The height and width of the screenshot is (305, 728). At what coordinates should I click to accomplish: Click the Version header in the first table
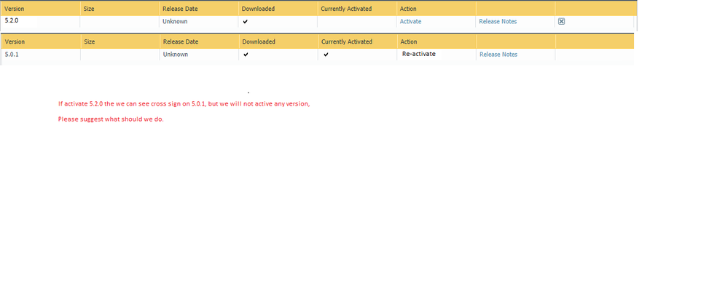15,9
